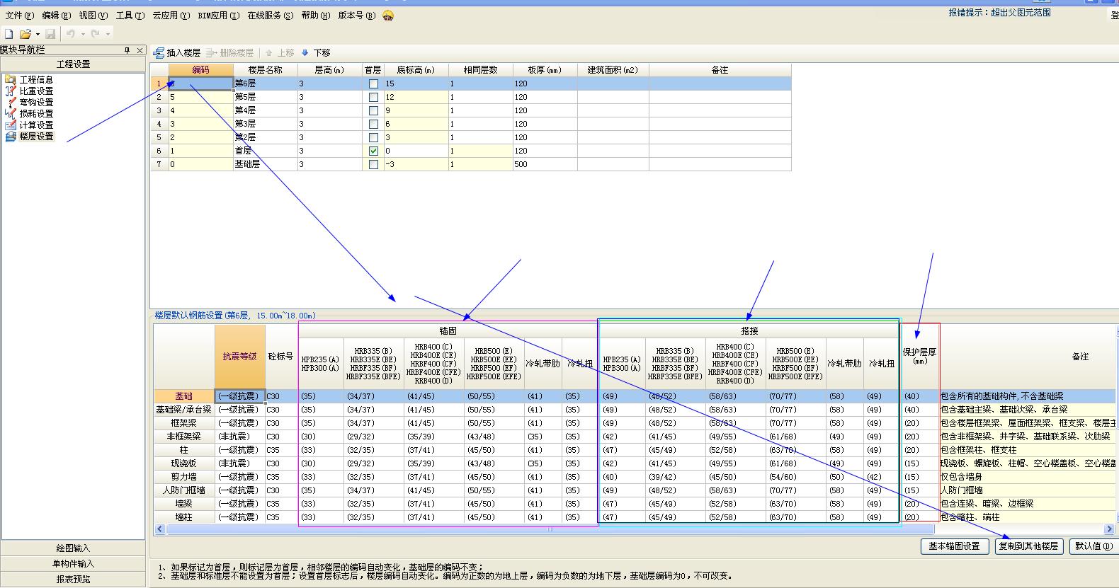Click the 报错提示：超出父图元范围 message
Screen dimensions: 1119x588
tap(999, 13)
